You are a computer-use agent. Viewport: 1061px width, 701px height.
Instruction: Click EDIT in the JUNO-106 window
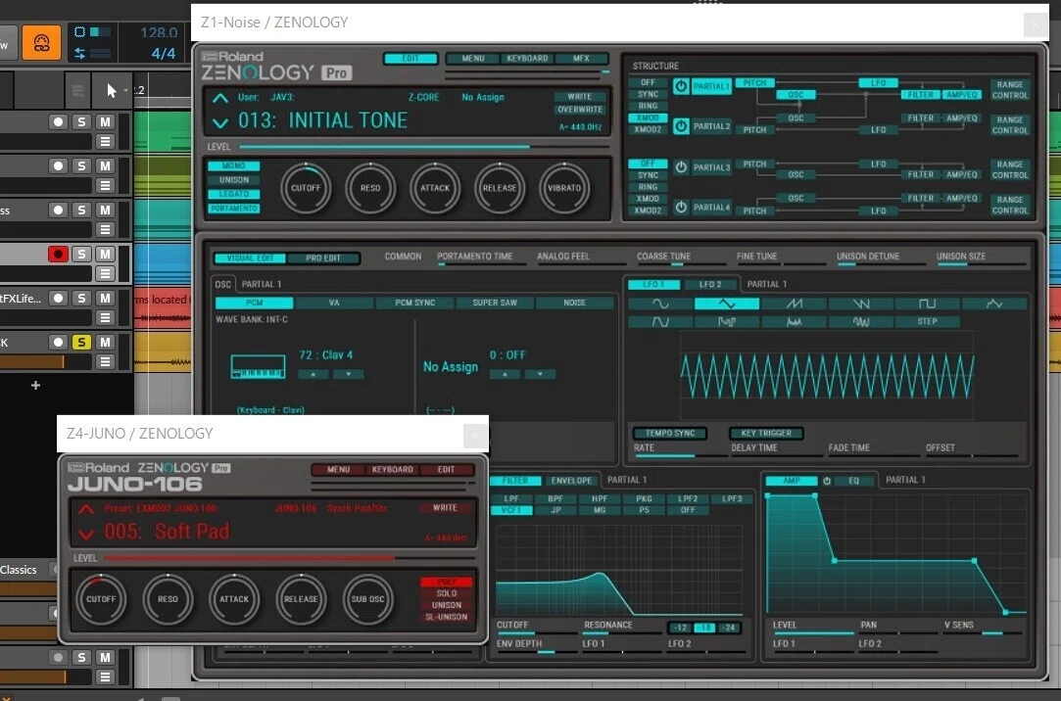pos(446,470)
